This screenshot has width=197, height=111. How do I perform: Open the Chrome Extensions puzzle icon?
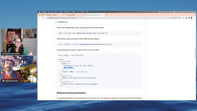(186, 18)
